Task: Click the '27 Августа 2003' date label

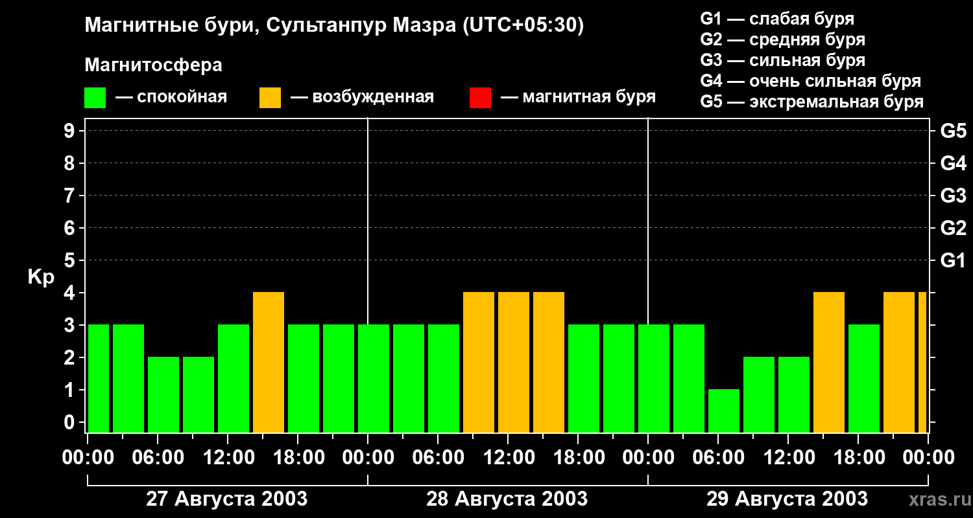Action: click(x=227, y=499)
